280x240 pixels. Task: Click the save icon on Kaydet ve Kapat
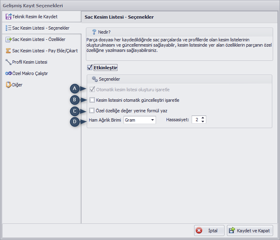tap(232, 230)
